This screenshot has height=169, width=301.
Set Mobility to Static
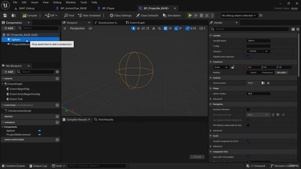(253, 73)
